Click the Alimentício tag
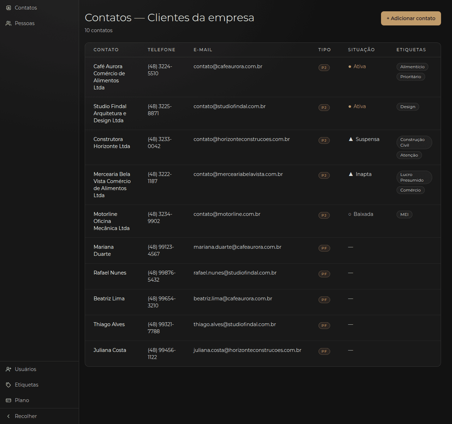Viewport: 452px width, 424px height. point(412,67)
